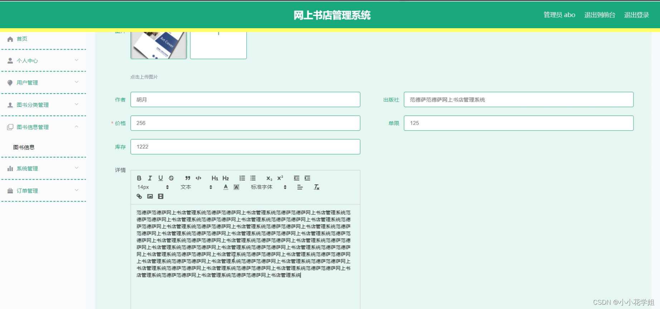Click inside the 详情 editor text body
The height and width of the screenshot is (309, 660).
point(245,256)
